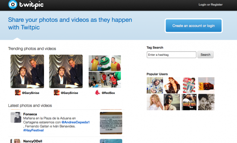Click the Latest photos and videos heading
The image size is (237, 143).
30,106
